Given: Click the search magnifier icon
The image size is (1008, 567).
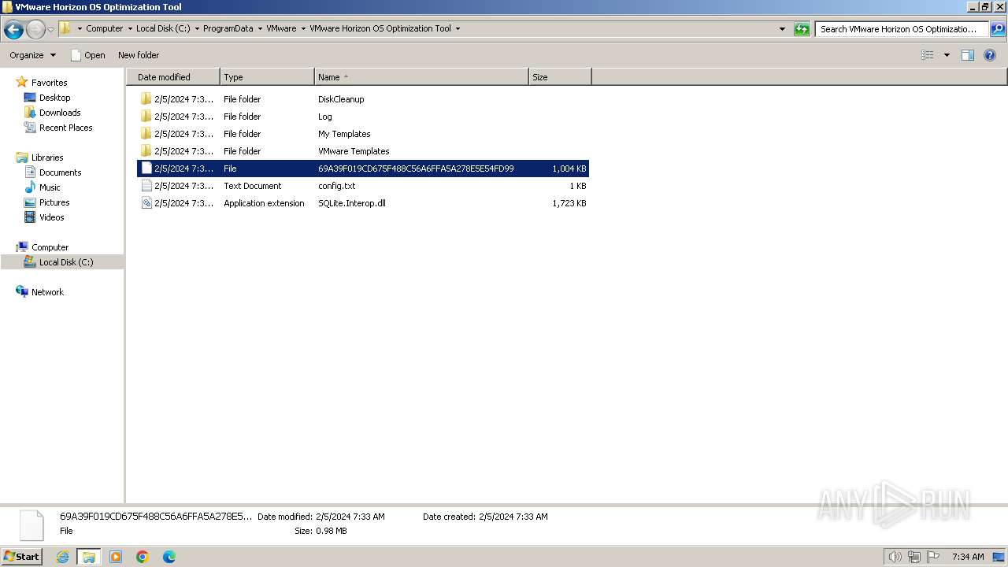Looking at the screenshot, I should coord(998,29).
